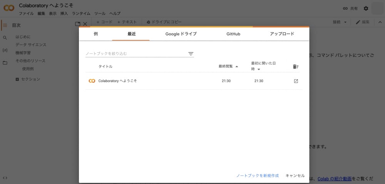
Task: Click ノートブックを新規作成 button
Action: click(258, 176)
